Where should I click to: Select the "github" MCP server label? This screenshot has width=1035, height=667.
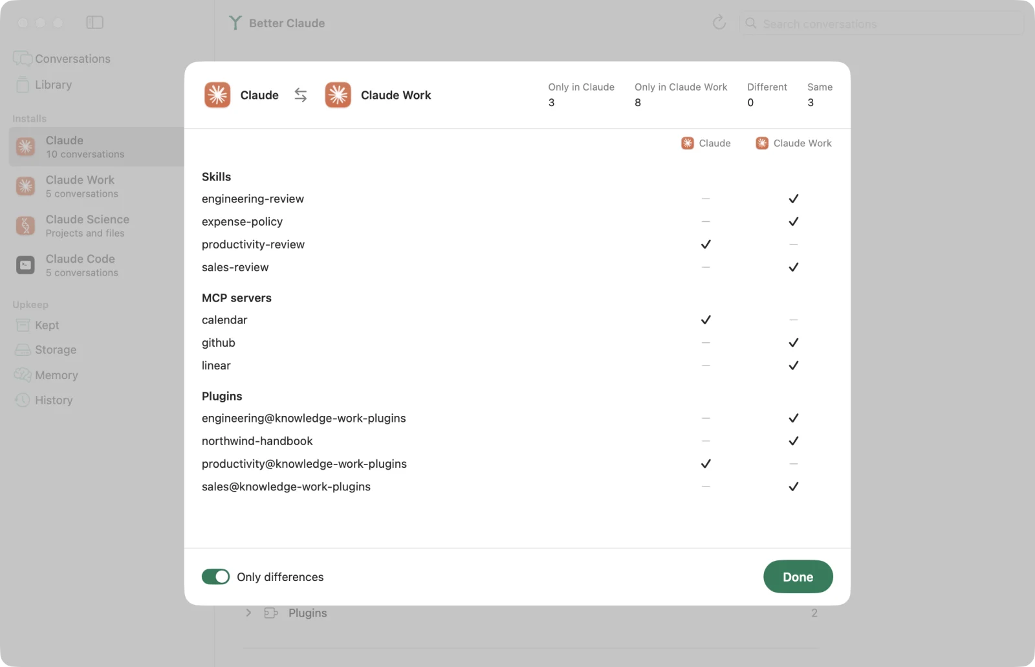pyautogui.click(x=219, y=343)
